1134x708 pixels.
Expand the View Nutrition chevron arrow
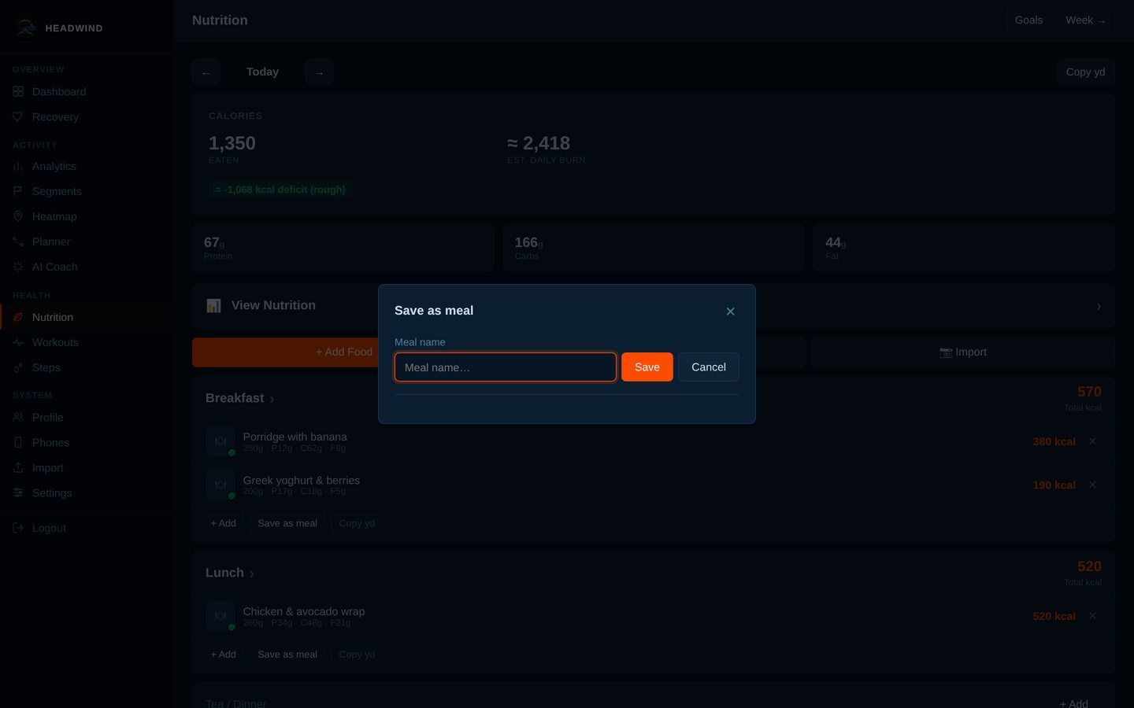(x=1099, y=306)
